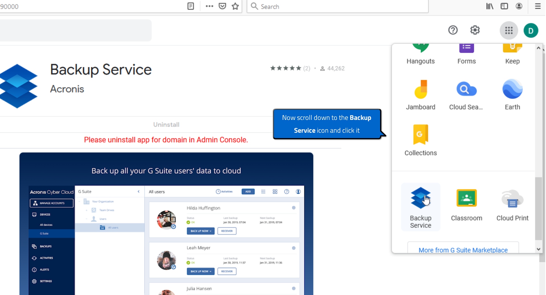546x295 pixels.
Task: Click the five-star rating
Action: tap(286, 68)
